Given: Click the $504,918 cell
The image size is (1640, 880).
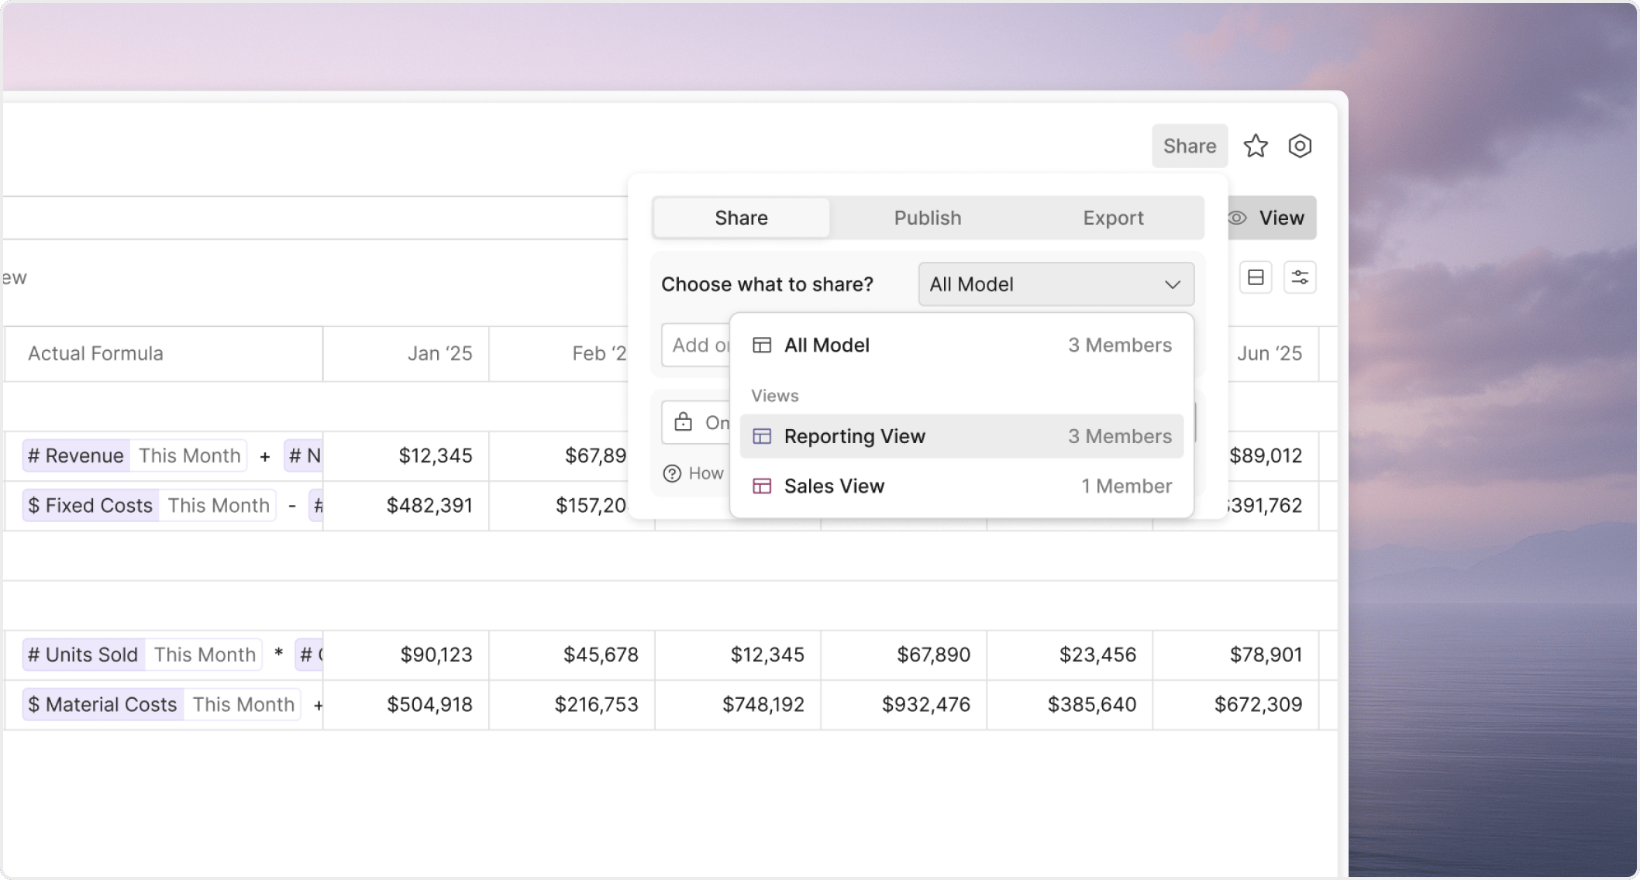Looking at the screenshot, I should tap(406, 704).
